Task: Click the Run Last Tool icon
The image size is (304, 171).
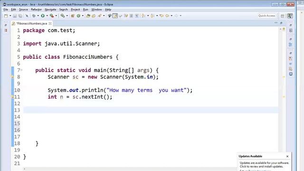Action: click(x=52, y=16)
